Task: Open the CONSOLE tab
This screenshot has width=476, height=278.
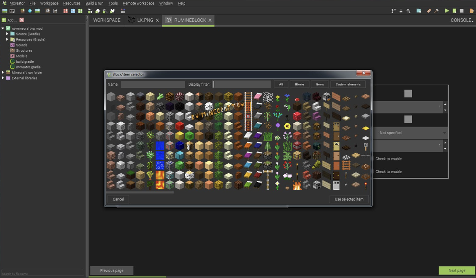Action: coord(461,20)
